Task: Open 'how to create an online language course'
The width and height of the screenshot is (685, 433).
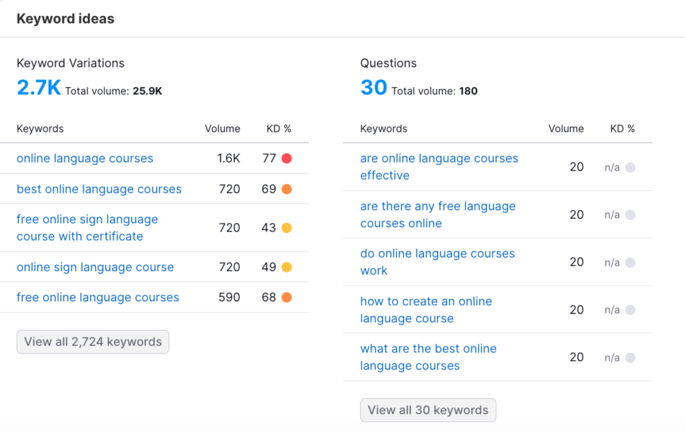Action: 426,310
